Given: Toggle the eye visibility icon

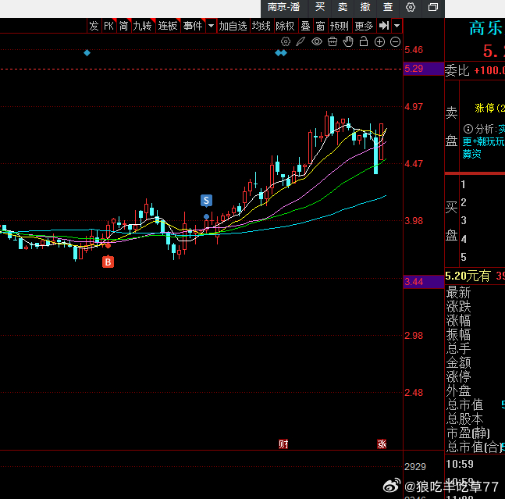Looking at the screenshot, I should click(317, 42).
